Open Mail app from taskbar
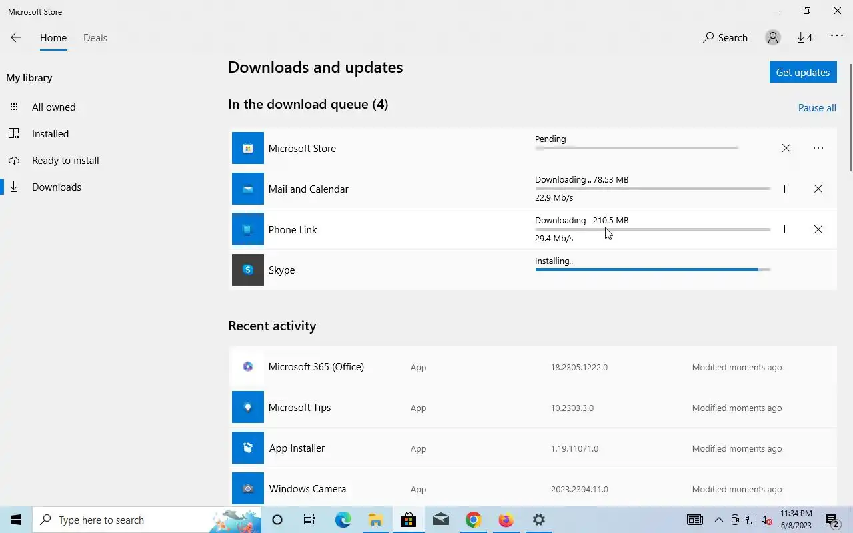The width and height of the screenshot is (853, 533). pyautogui.click(x=440, y=520)
